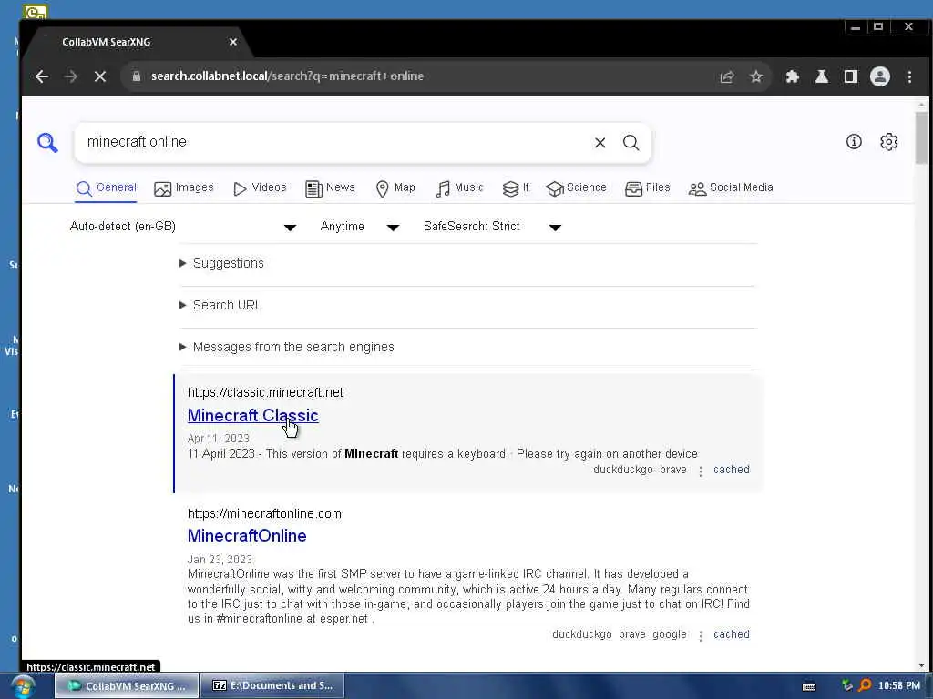933x699 pixels.
Task: Stop loading the page
Action: tap(100, 76)
